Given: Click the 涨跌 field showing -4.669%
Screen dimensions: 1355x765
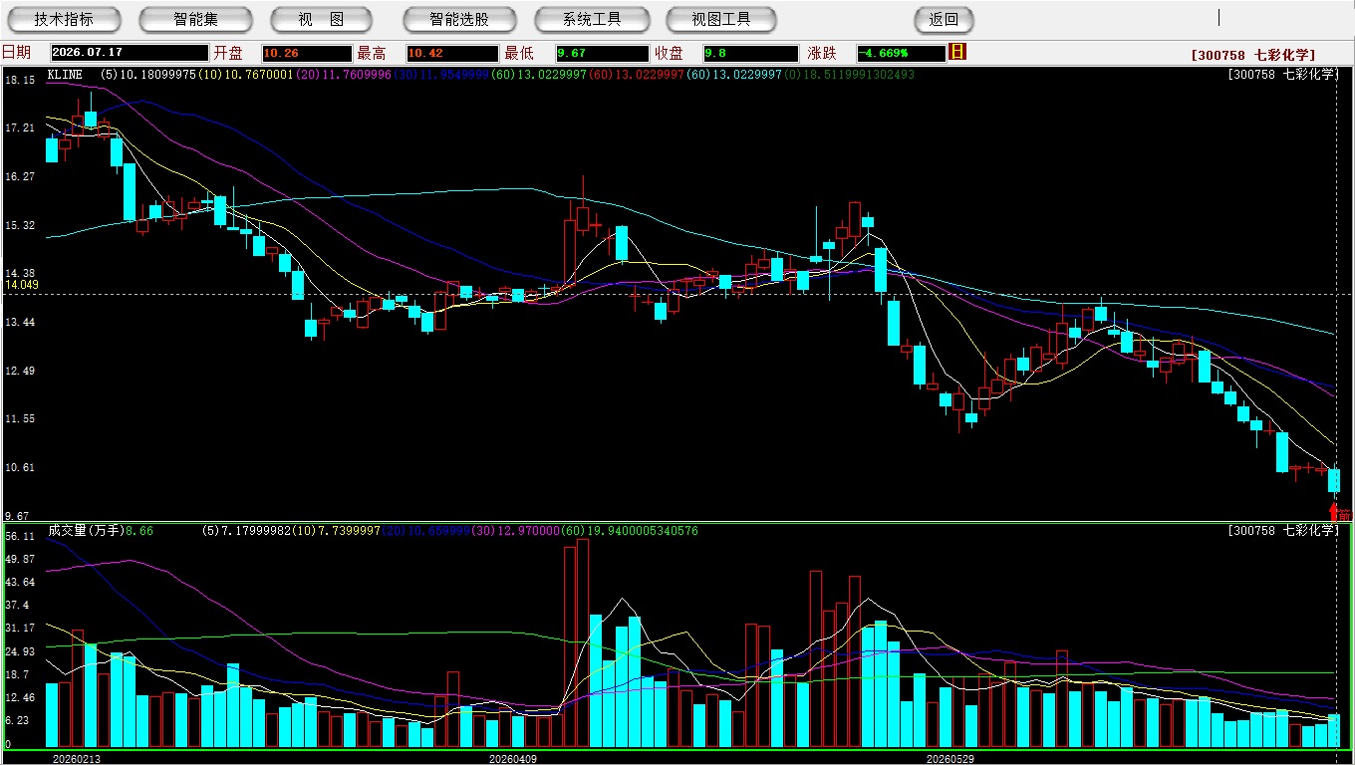Looking at the screenshot, I should pyautogui.click(x=901, y=53).
